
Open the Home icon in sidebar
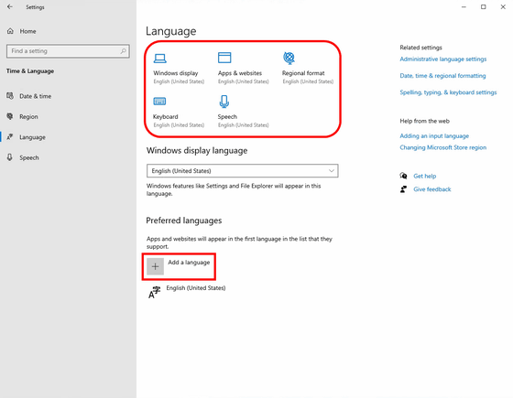[x=10, y=31]
